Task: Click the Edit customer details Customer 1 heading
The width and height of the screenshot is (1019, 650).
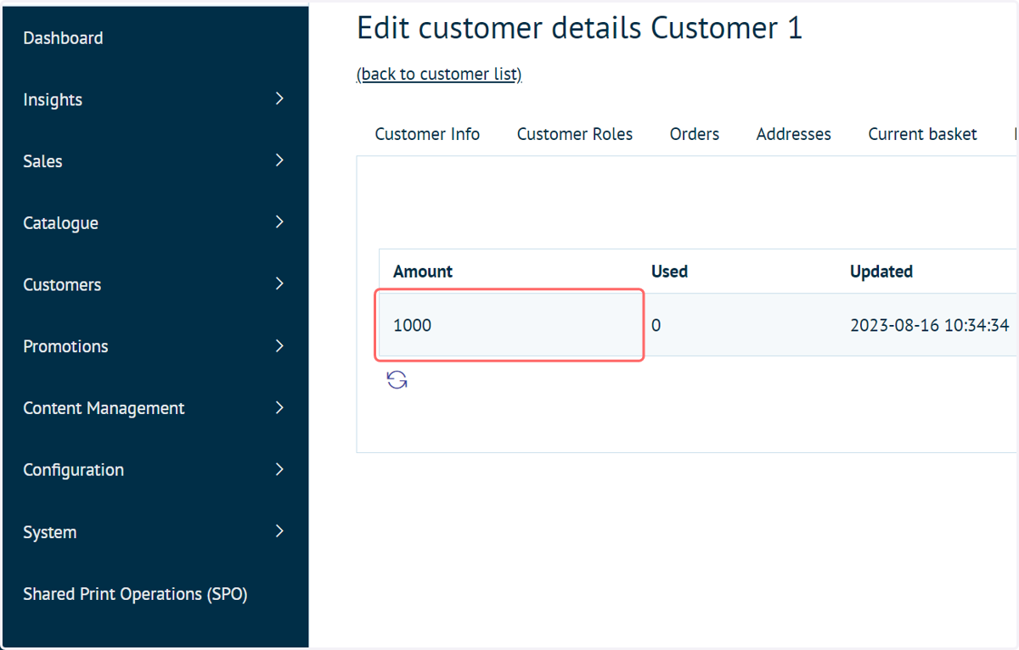Action: [x=579, y=29]
